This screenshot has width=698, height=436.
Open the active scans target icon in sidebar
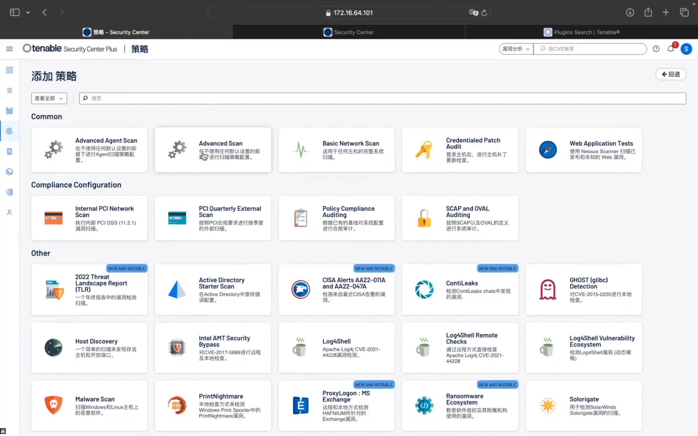(x=9, y=131)
